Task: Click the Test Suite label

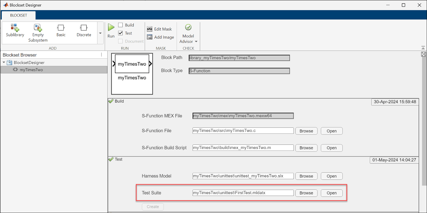Action: 151,193
